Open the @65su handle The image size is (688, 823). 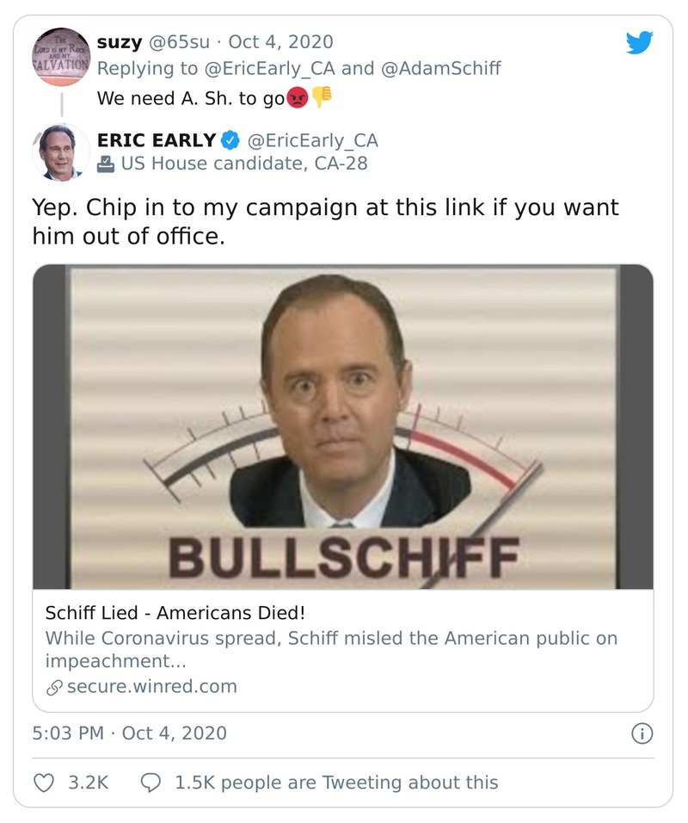point(183,41)
